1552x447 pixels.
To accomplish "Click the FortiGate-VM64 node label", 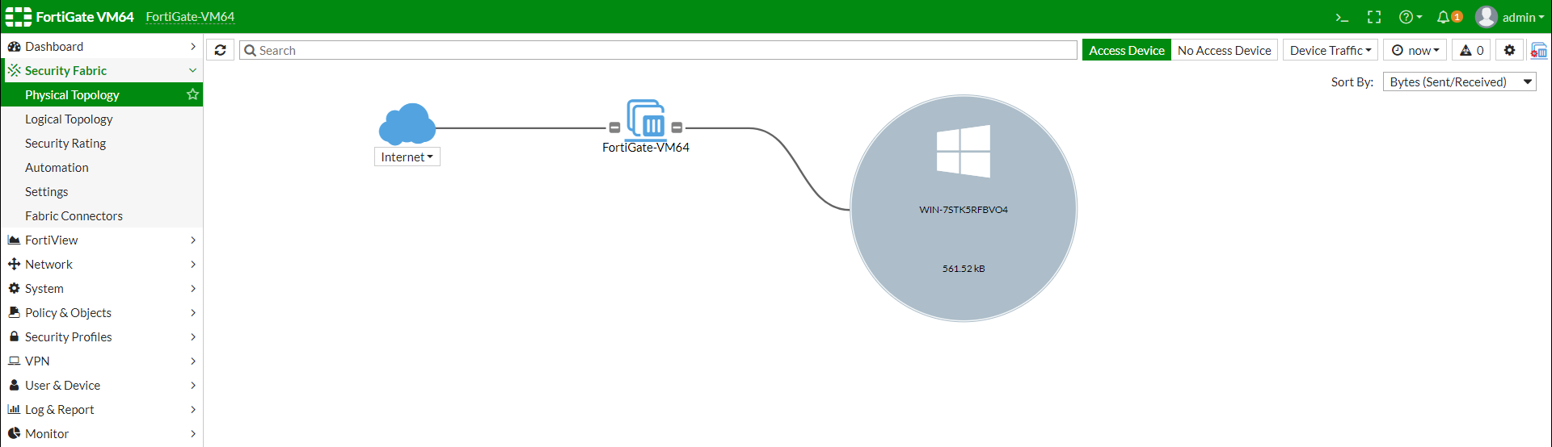I will pos(646,148).
